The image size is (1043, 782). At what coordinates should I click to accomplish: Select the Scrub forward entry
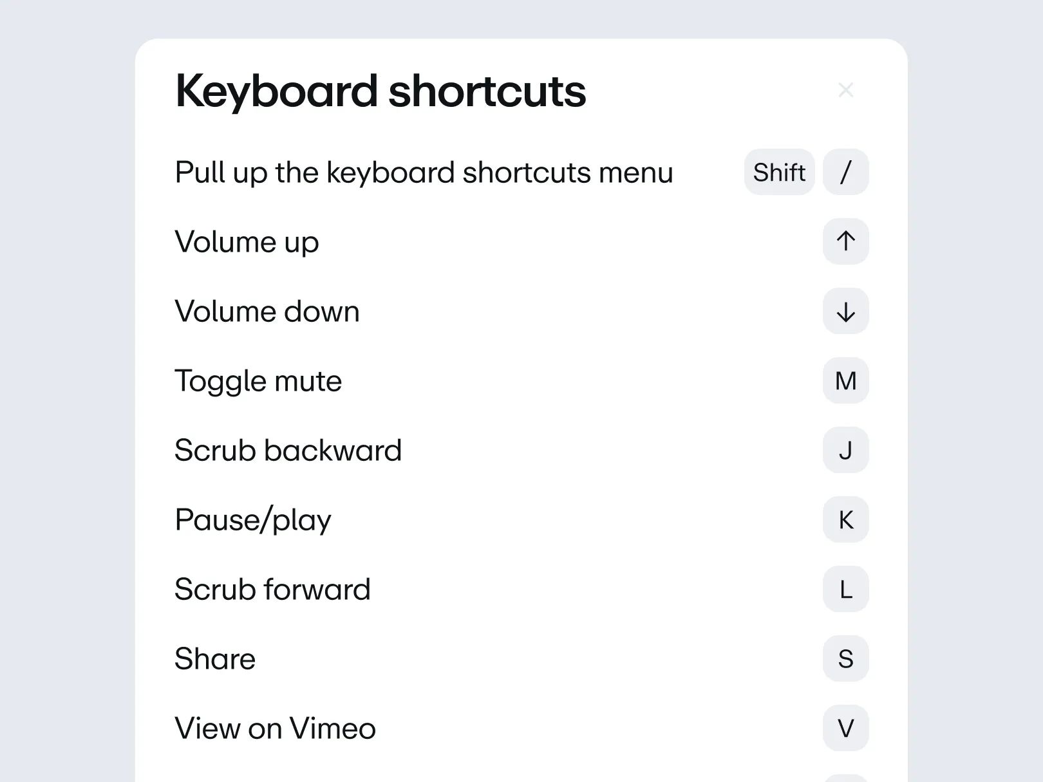[x=272, y=589]
